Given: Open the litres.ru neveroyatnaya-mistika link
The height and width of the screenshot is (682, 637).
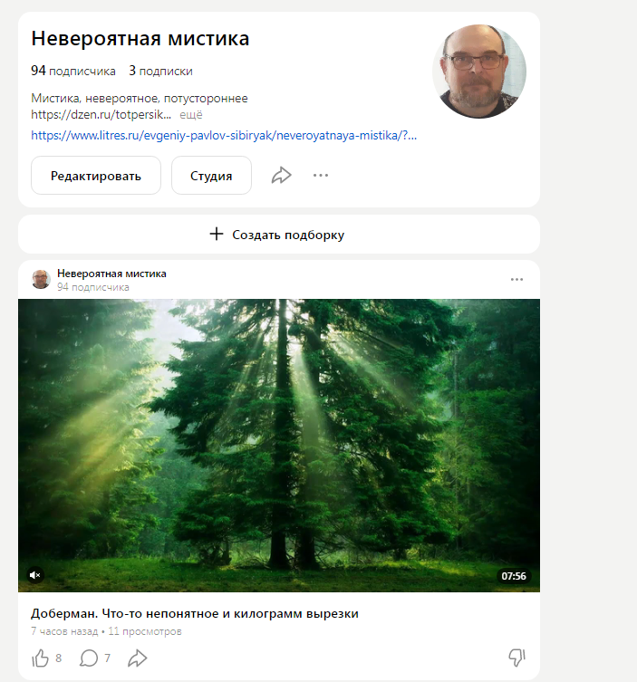Looking at the screenshot, I should 224,135.
